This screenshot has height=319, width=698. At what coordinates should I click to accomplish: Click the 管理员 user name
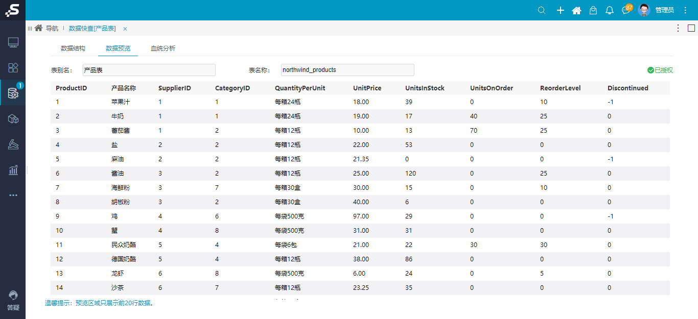pos(664,10)
